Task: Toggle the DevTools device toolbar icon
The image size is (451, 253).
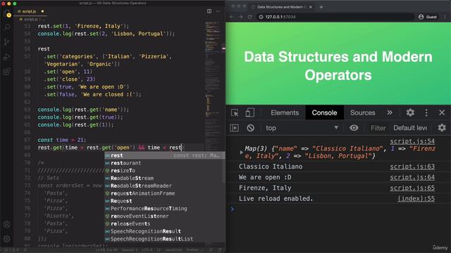Action: [x=249, y=112]
